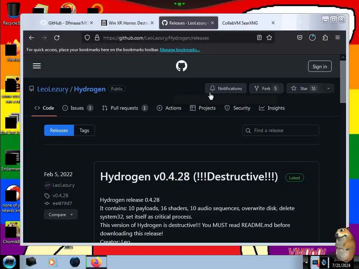Open the Pull requests tab
Image resolution: width=359 pixels, height=269 pixels.
tap(125, 108)
